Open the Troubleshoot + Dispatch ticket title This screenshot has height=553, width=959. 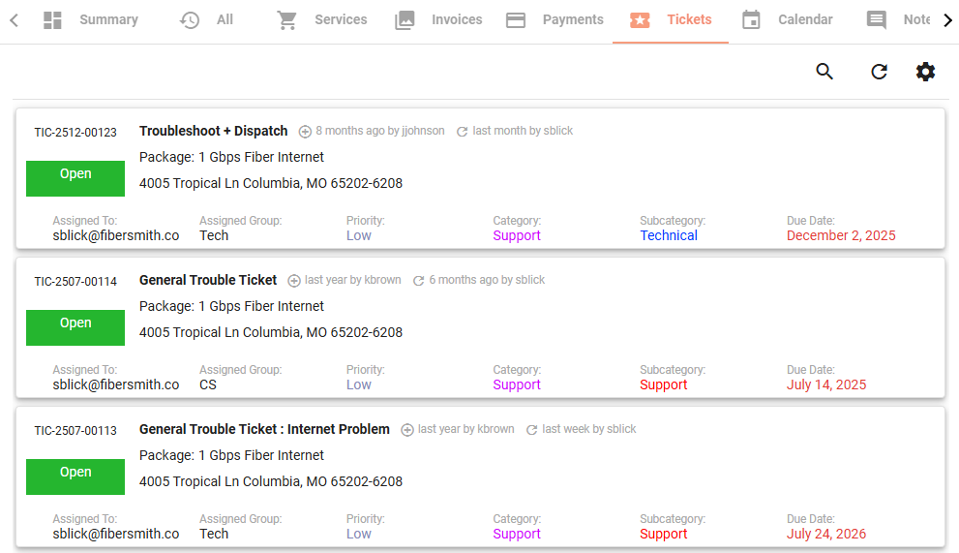pos(214,131)
